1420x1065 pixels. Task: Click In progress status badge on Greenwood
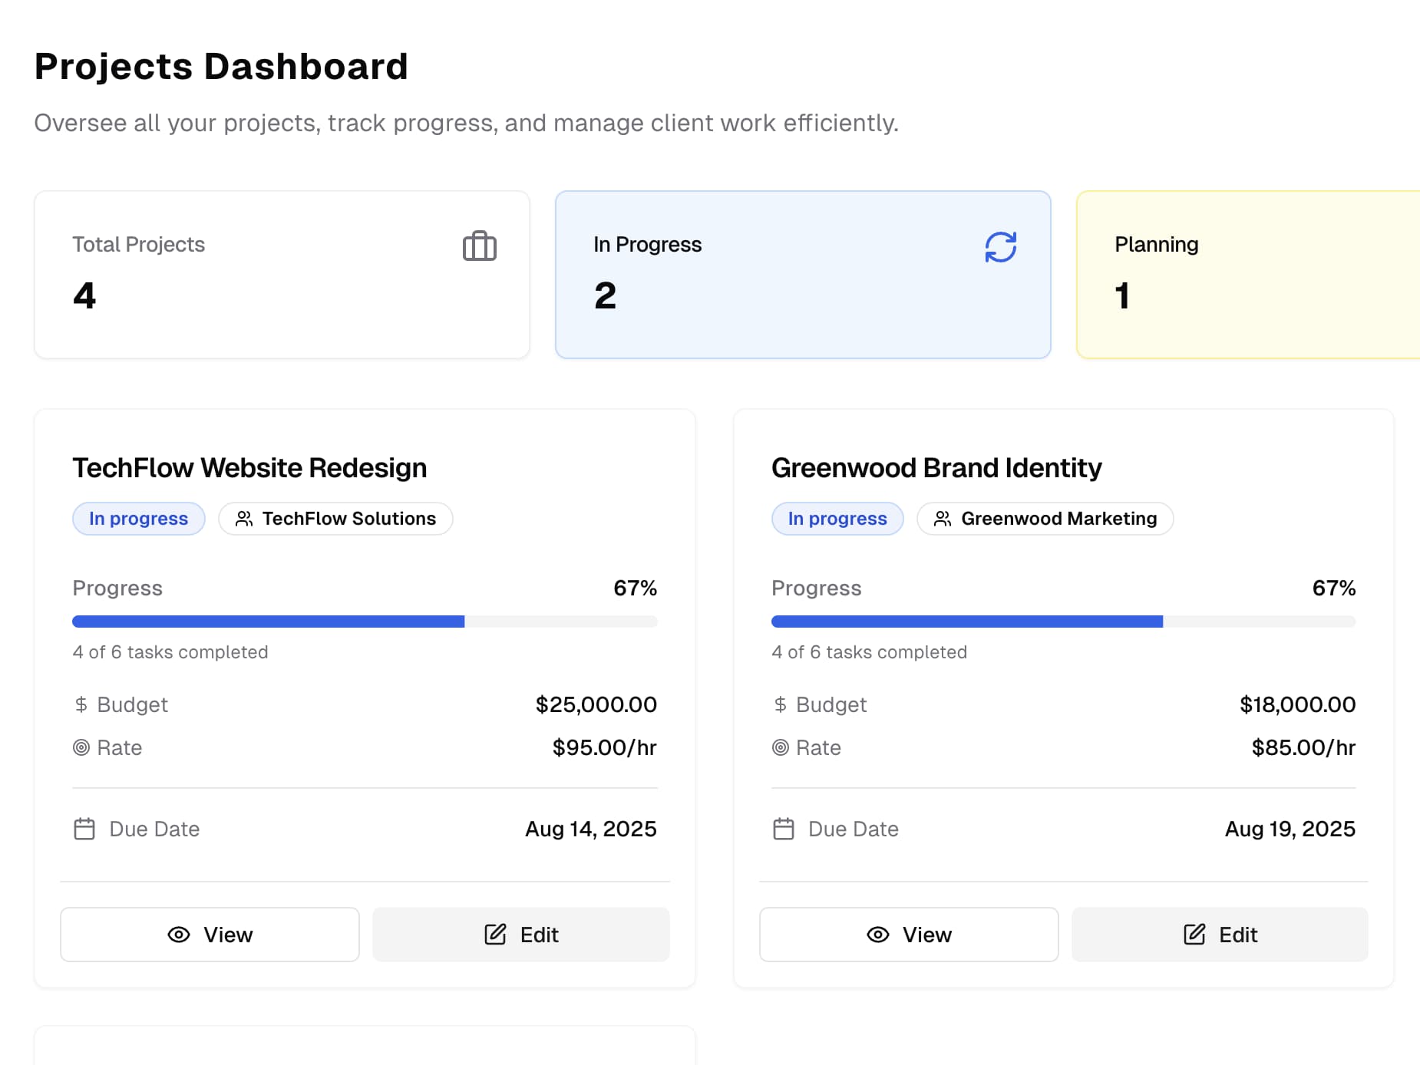[837, 519]
